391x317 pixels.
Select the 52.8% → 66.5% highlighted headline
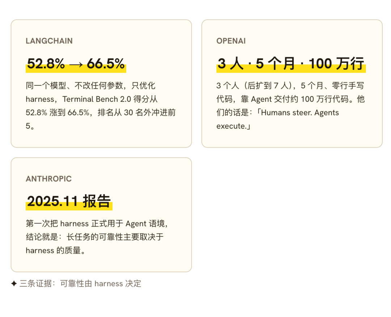(76, 64)
